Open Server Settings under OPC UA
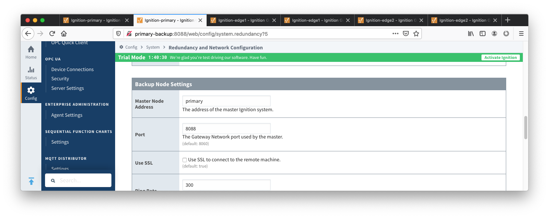Screen dimensions: 549x218 point(68,88)
